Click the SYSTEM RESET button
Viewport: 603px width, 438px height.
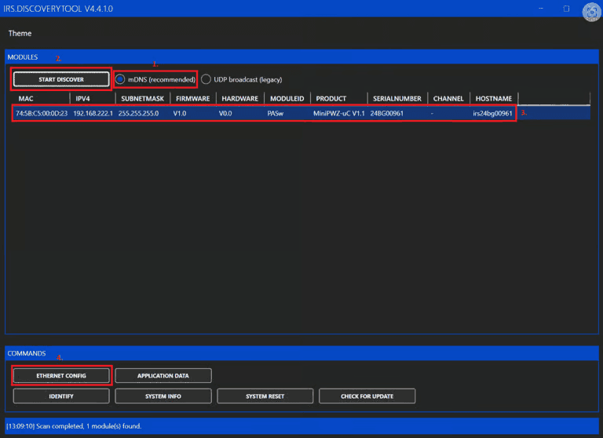[265, 396]
